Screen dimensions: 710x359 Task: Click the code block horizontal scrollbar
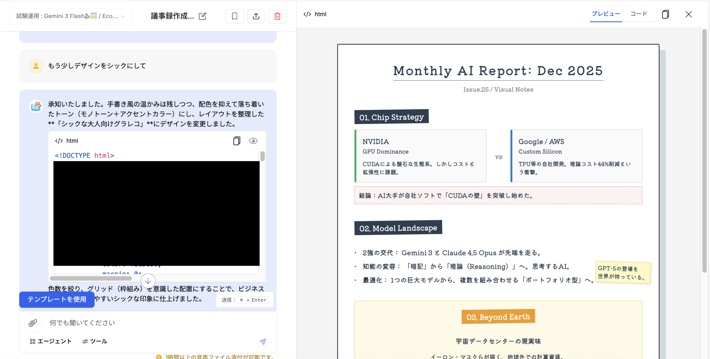[x=91, y=278]
